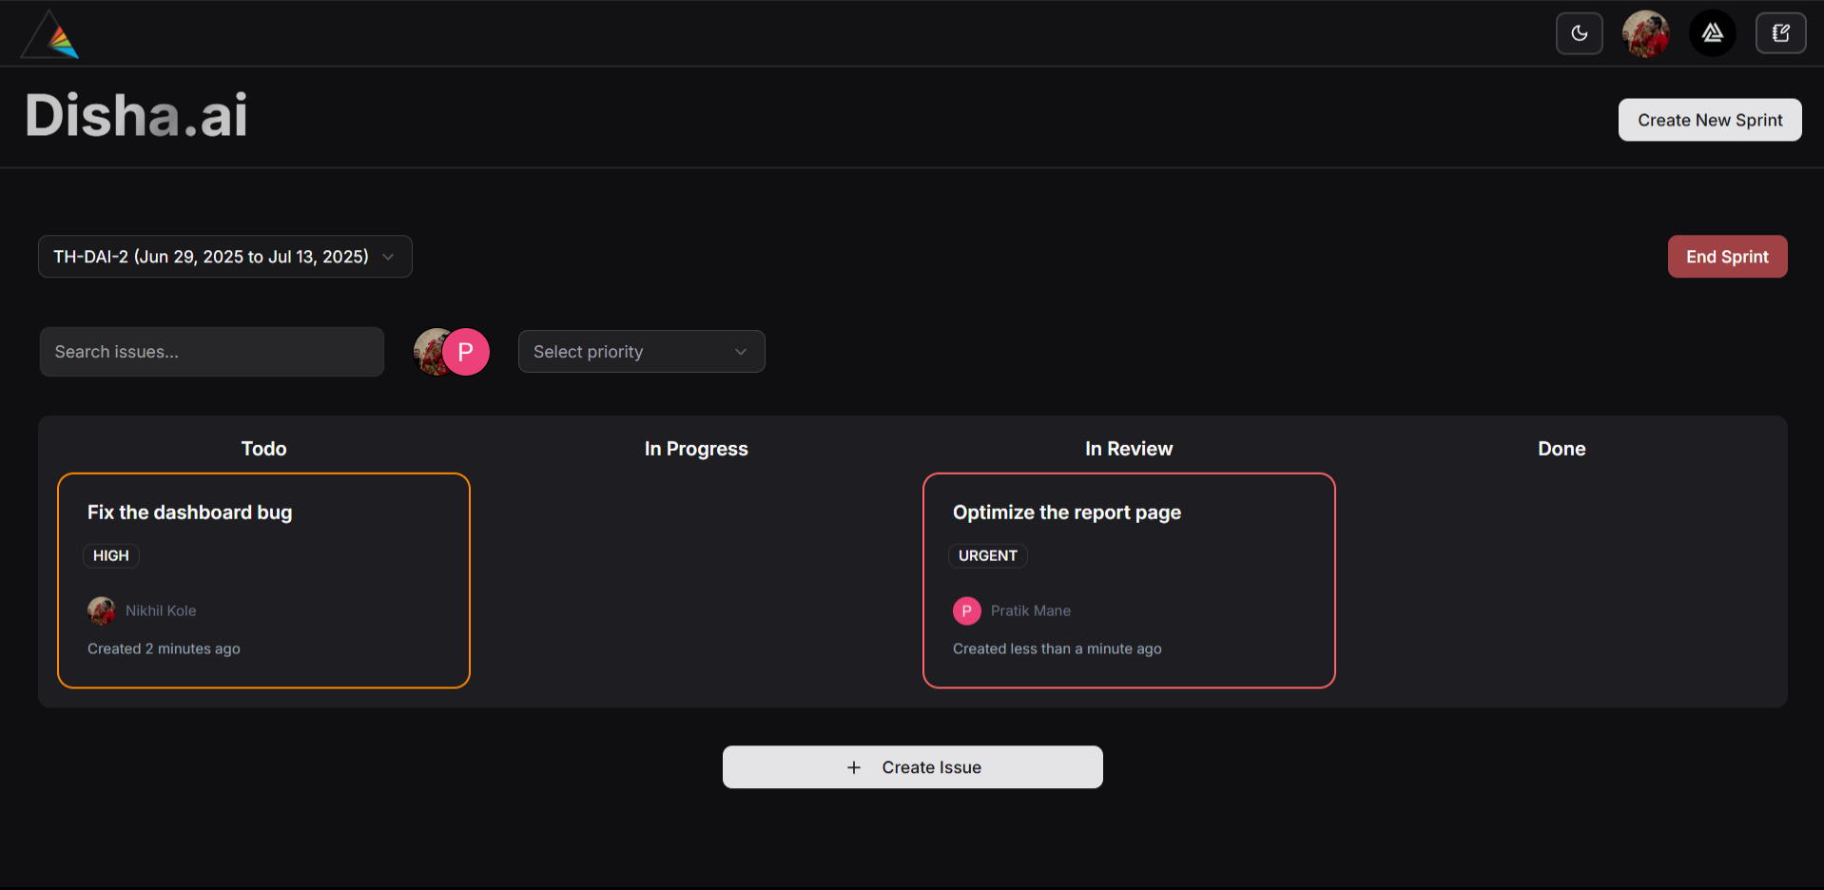Open the Fix the dashboard bug card
Viewport: 1824px width, 890px height.
coord(263,580)
